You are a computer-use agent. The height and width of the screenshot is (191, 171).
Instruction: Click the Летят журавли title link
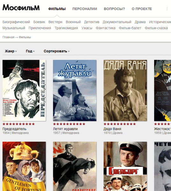pyautogui.click(x=65, y=129)
